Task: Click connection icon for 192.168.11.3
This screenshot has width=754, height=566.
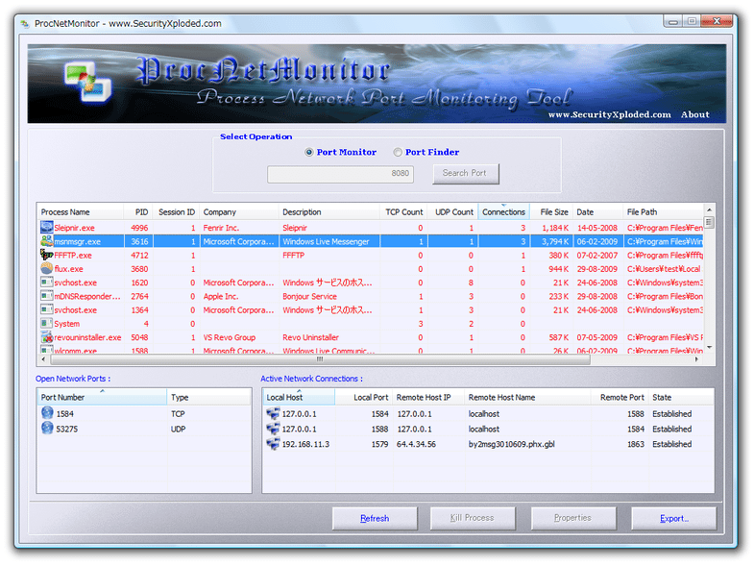Action: (273, 443)
